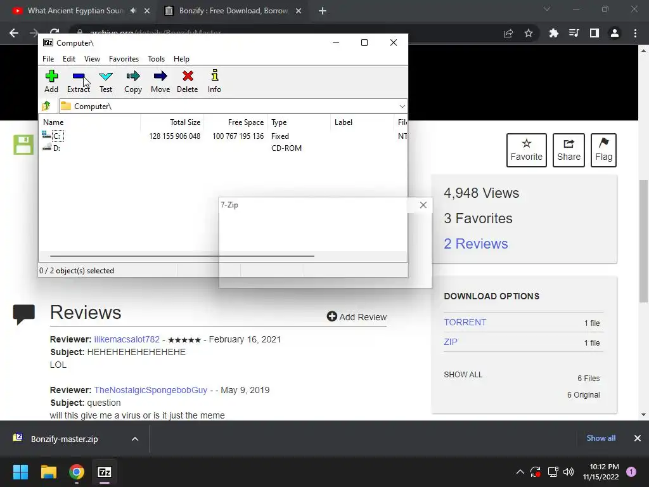The height and width of the screenshot is (487, 649).
Task: Sort by the Label column header
Action: point(363,122)
